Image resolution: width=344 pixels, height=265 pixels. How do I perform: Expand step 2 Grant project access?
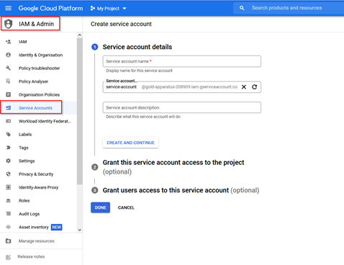[x=173, y=167]
